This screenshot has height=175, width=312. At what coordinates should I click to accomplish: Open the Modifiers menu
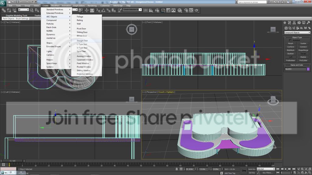pos(55,5)
